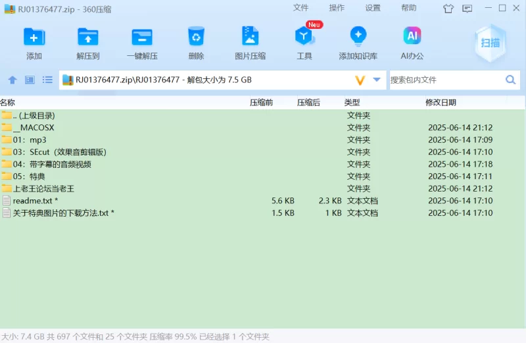Click the 添加知识库 knowledge base icon
This screenshot has width=526, height=343.
pyautogui.click(x=358, y=38)
